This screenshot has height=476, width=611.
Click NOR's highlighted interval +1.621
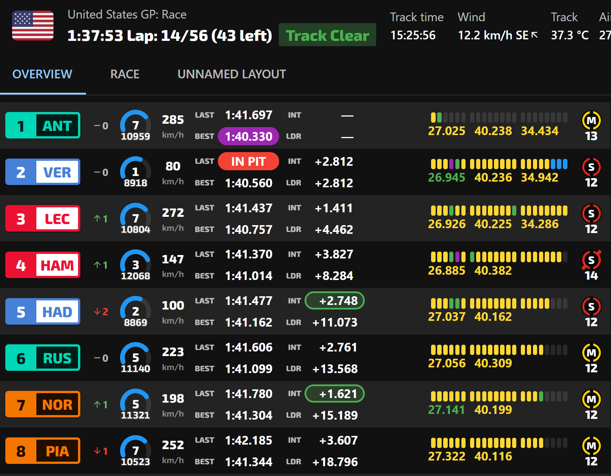click(335, 394)
